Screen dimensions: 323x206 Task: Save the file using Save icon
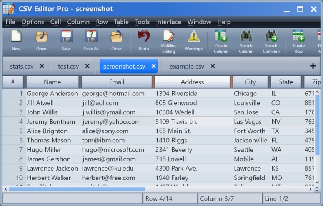[x=66, y=36]
